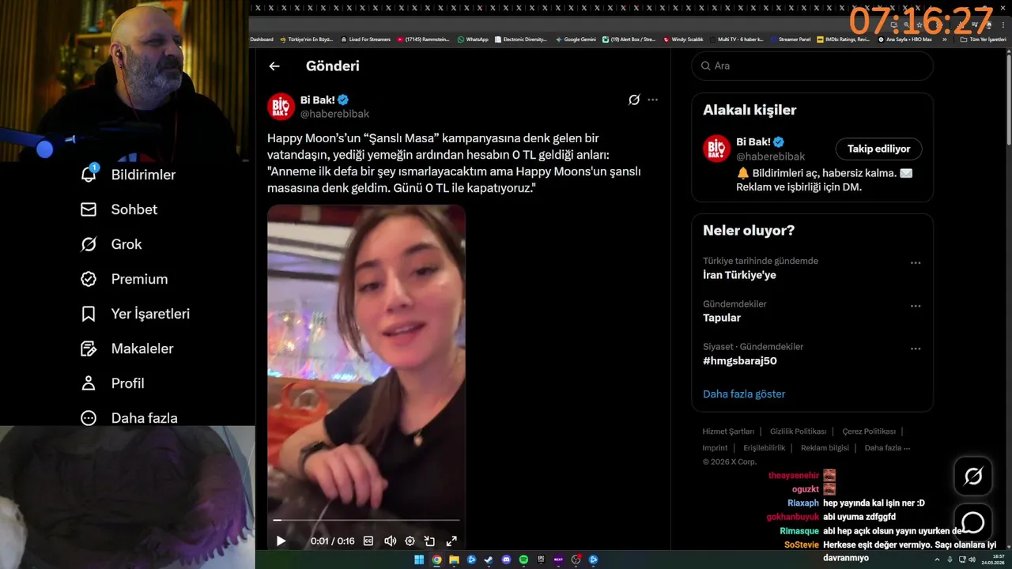Open Bi Bak! profile avatar on the post
Image resolution: width=1012 pixels, height=569 pixels.
281,107
